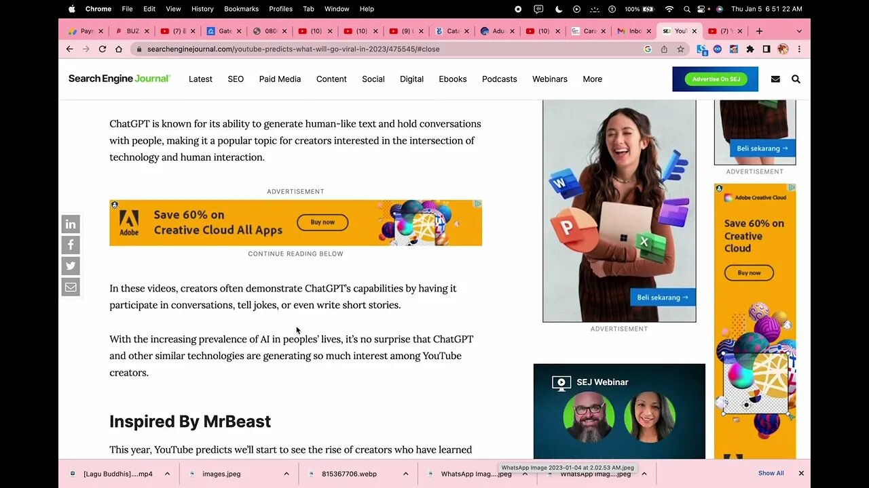Image resolution: width=869 pixels, height=488 pixels.
Task: Open the Content navigation link
Action: pyautogui.click(x=331, y=79)
